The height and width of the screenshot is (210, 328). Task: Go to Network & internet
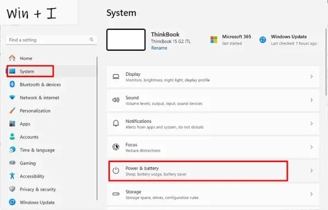pos(39,98)
